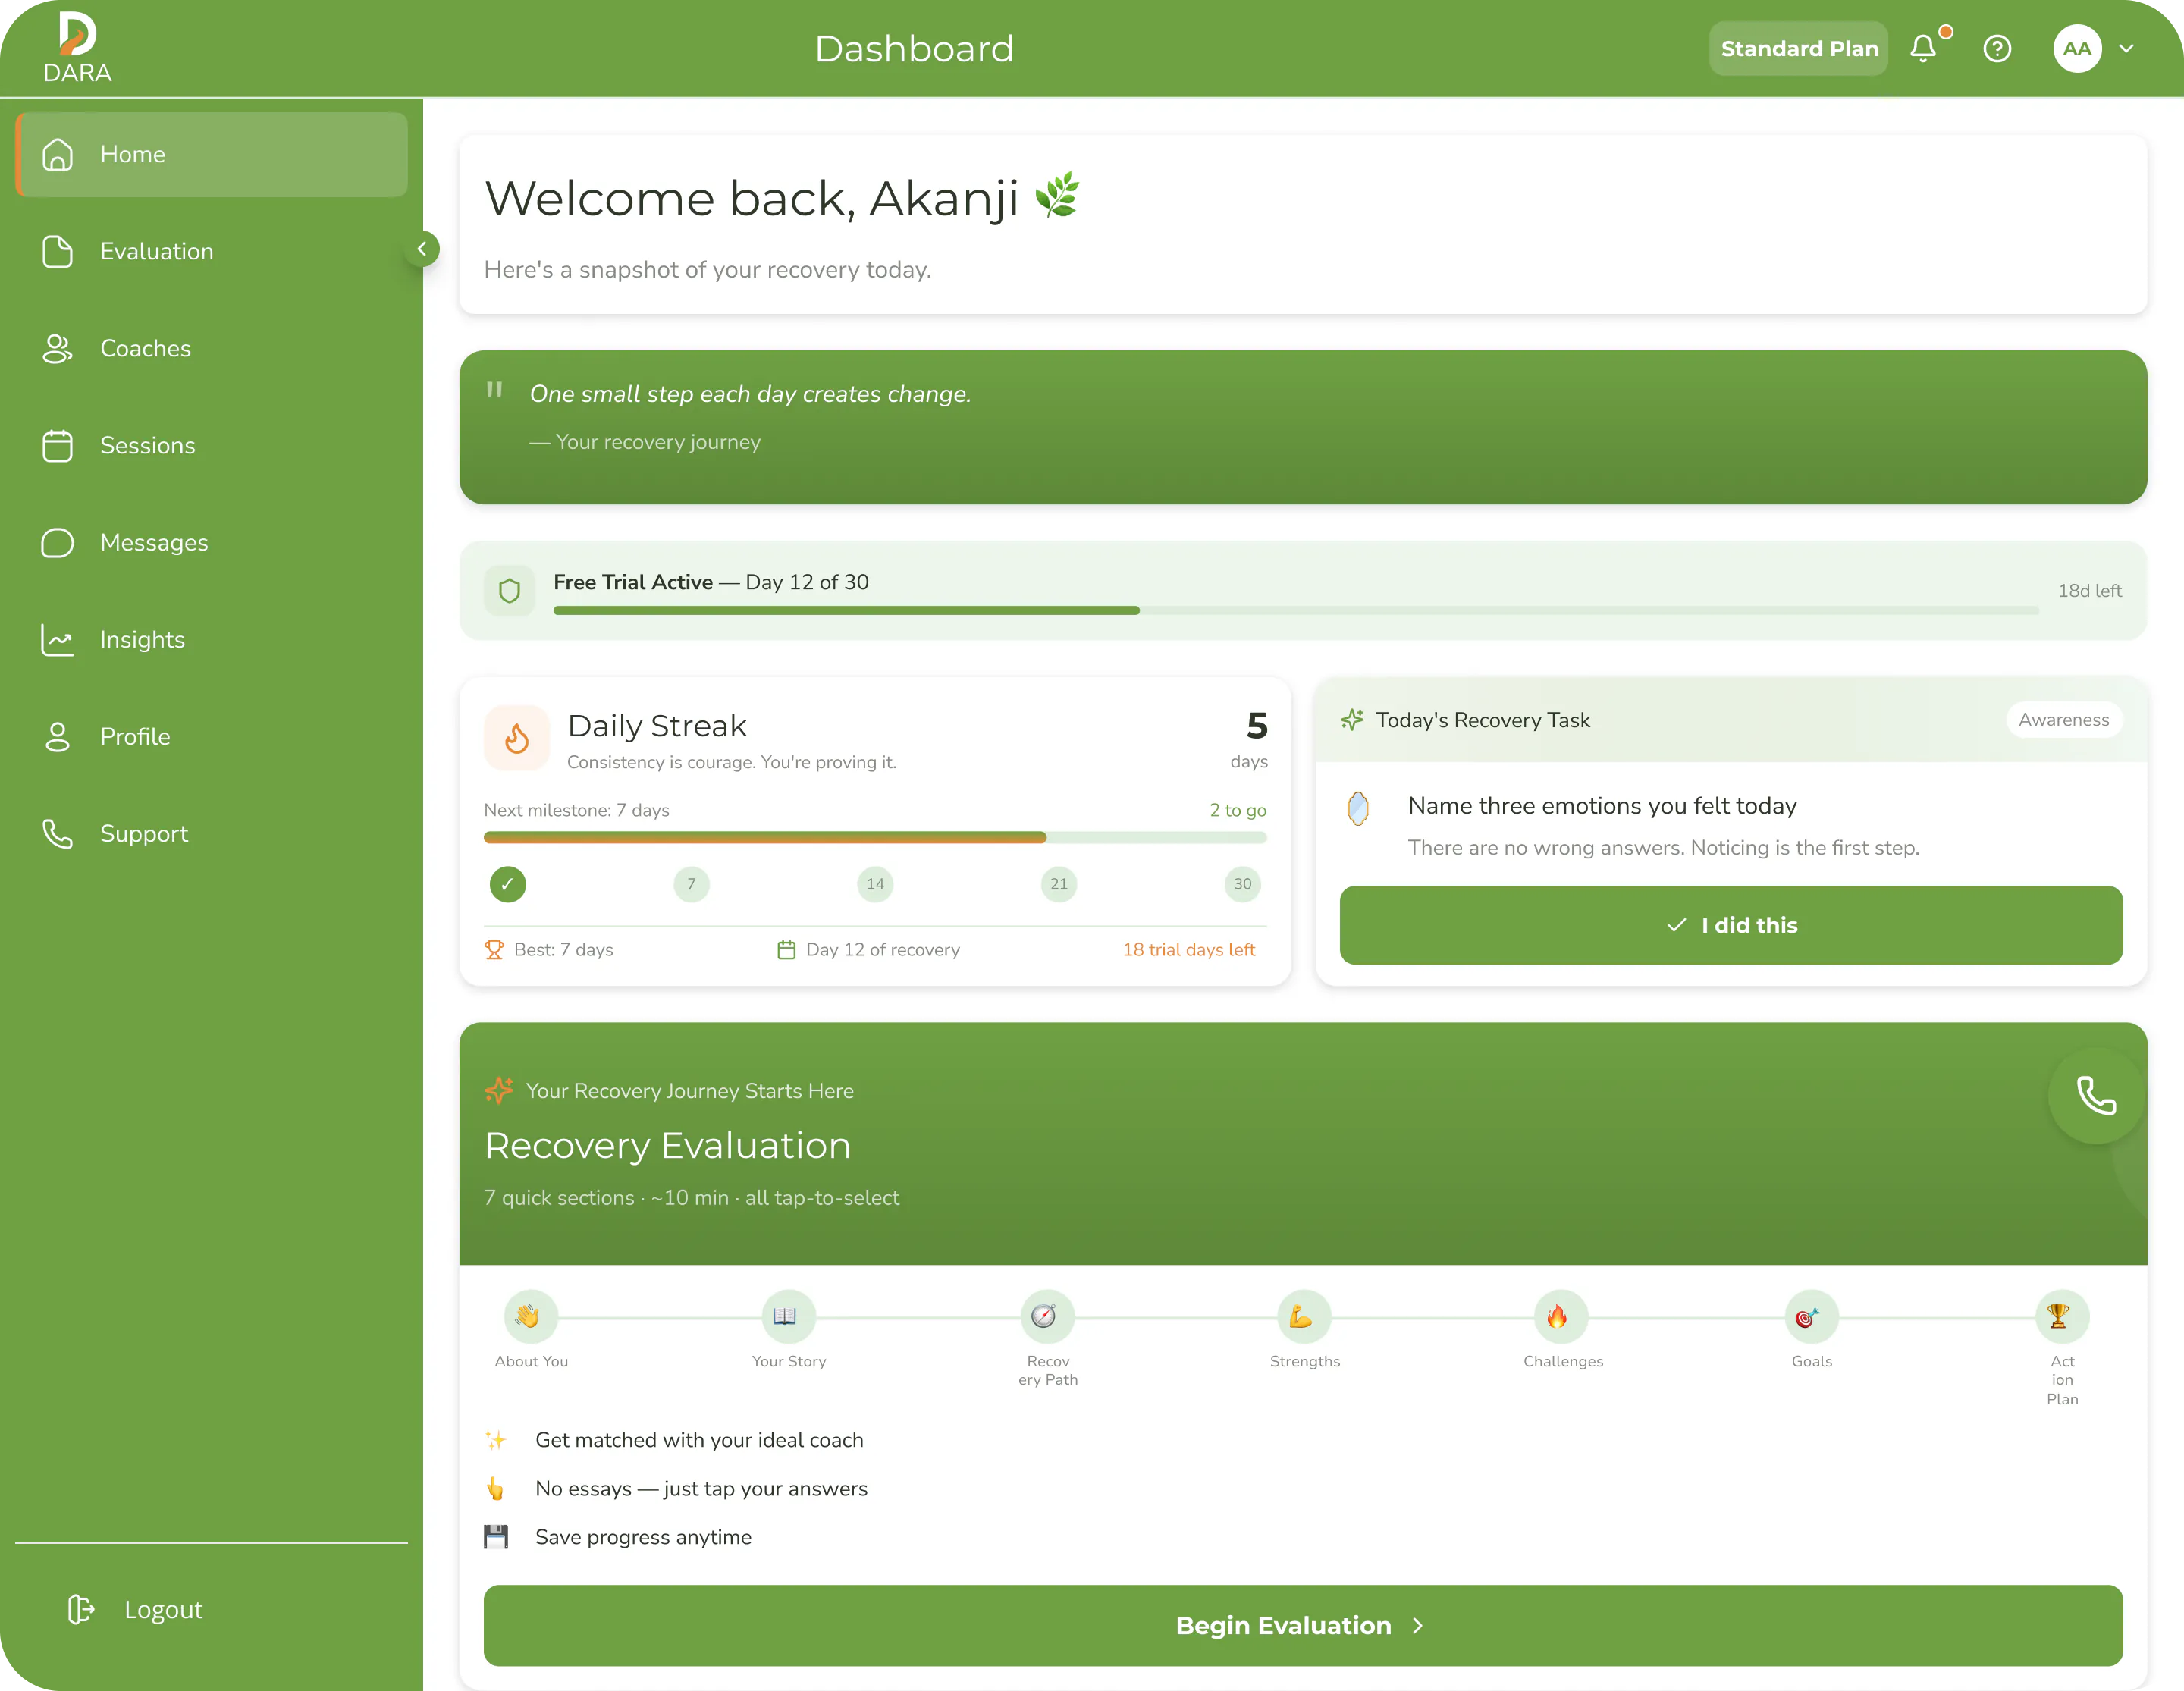Viewport: 2184px width, 1691px height.
Task: Open Insights from the sidebar
Action: (x=142, y=639)
